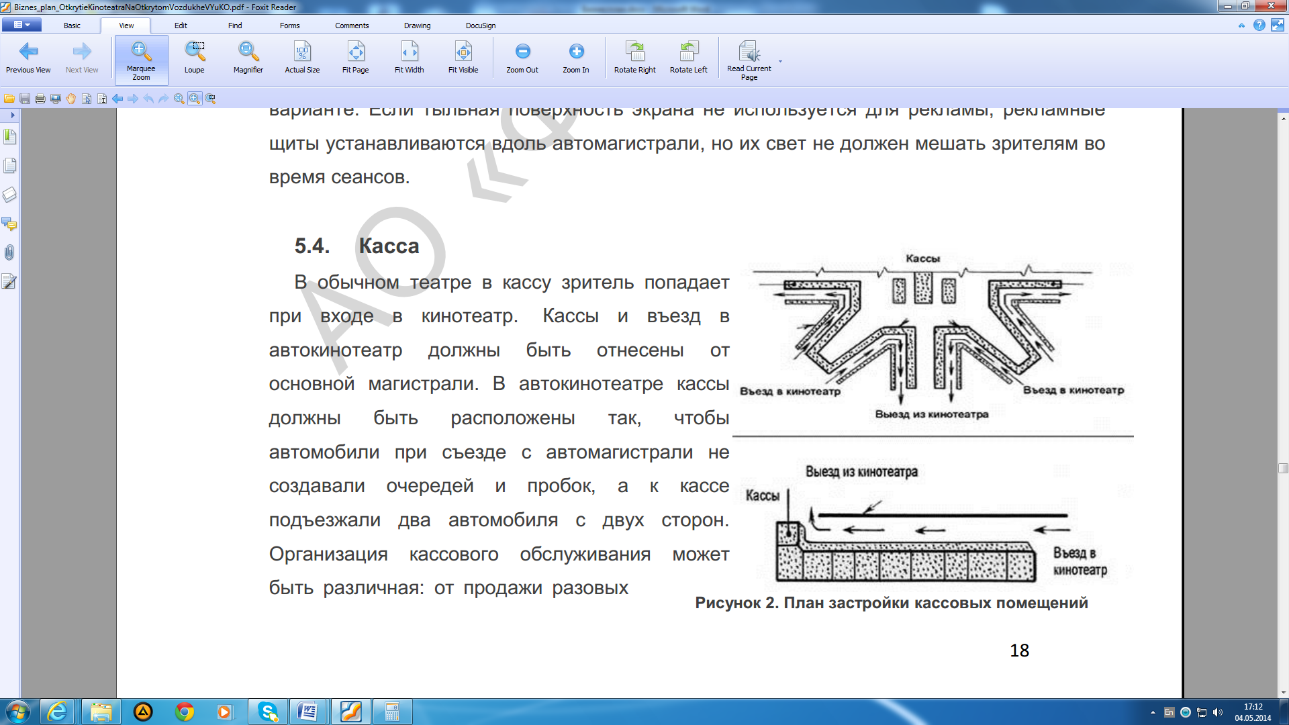1289x725 pixels.
Task: Expand the left navigation panel arrow
Action: point(12,115)
